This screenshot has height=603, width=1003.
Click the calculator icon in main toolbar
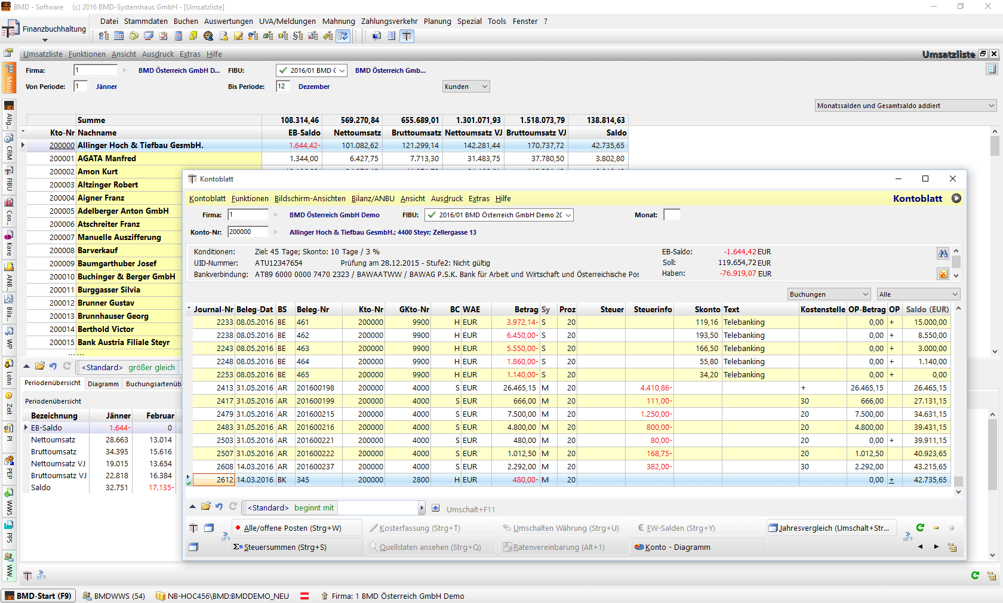pos(179,36)
